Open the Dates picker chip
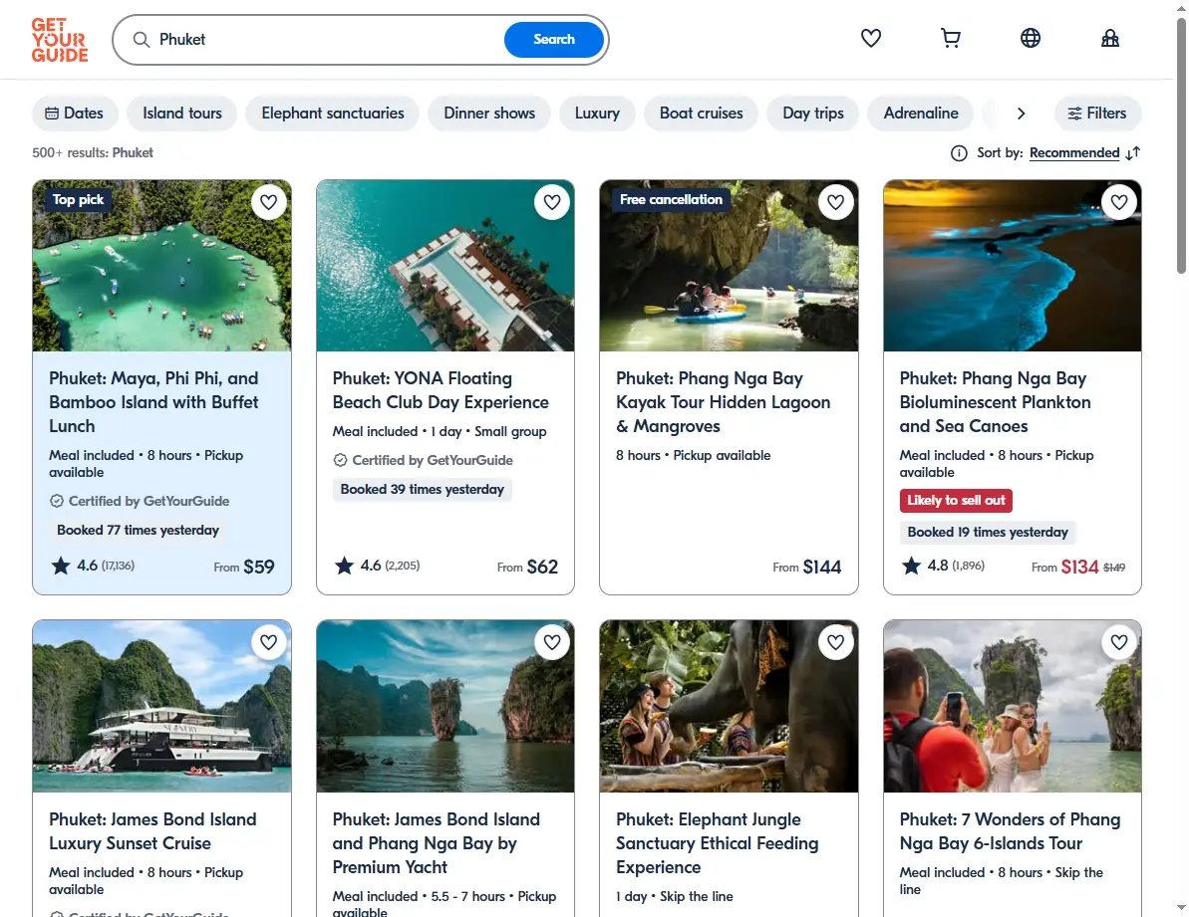The width and height of the screenshot is (1189, 917). click(x=75, y=113)
